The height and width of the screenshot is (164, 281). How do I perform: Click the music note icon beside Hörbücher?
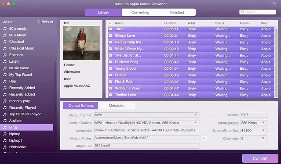click(x=5, y=147)
